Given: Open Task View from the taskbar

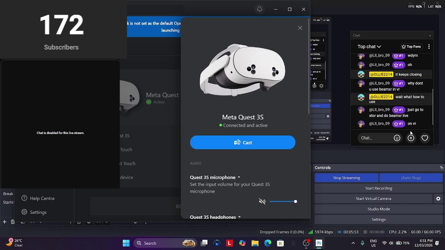Looking at the screenshot, I should click(204, 243).
